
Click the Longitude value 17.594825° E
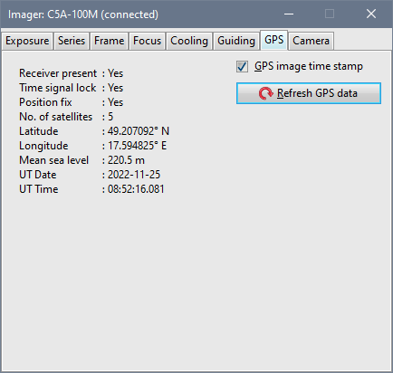[x=137, y=146]
